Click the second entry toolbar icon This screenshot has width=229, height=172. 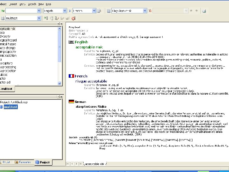[x=52, y=18]
